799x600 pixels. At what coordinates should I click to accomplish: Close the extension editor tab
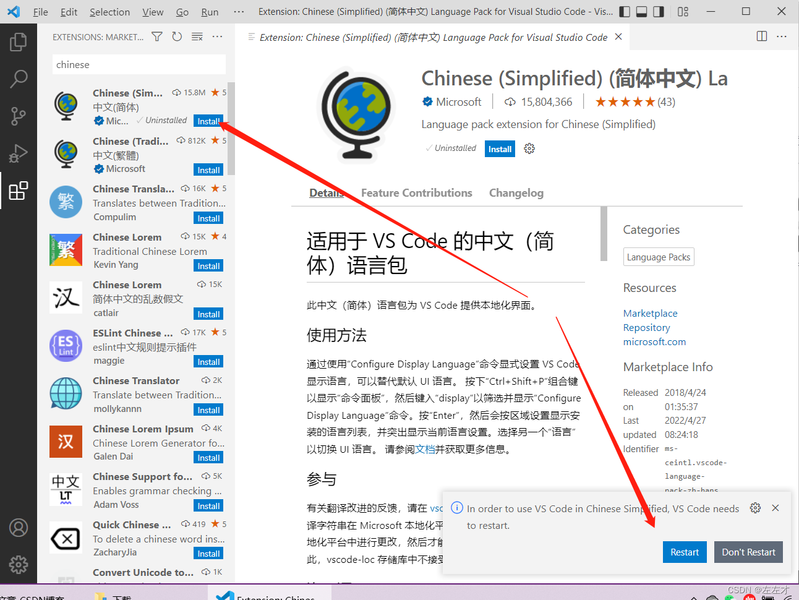pos(618,37)
